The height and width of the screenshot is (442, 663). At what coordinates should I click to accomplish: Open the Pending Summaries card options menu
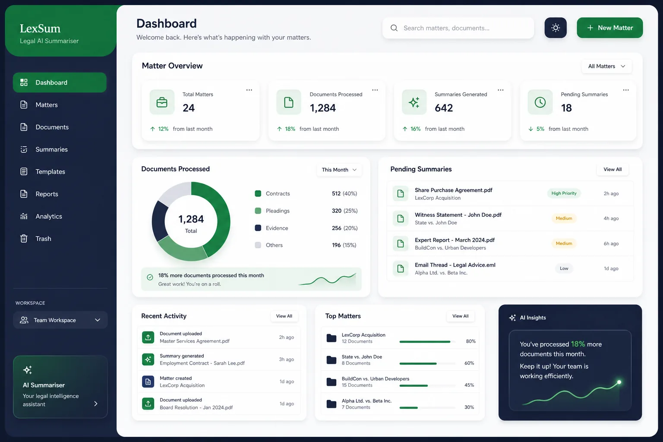[x=626, y=90]
